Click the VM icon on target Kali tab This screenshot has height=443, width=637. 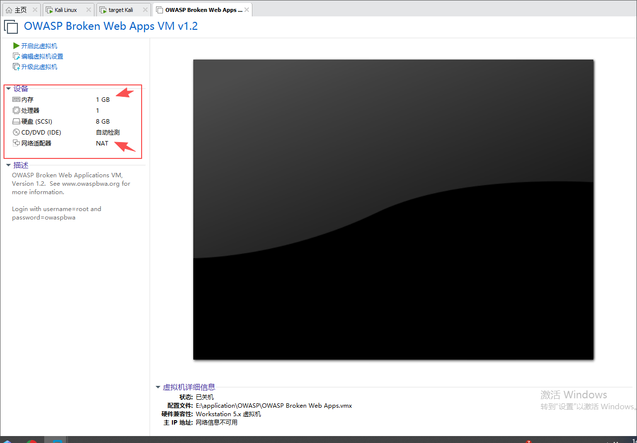103,10
